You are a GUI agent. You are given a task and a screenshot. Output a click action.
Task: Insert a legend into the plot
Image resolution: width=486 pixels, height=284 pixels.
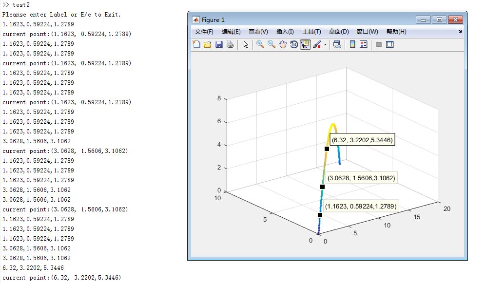(x=363, y=44)
